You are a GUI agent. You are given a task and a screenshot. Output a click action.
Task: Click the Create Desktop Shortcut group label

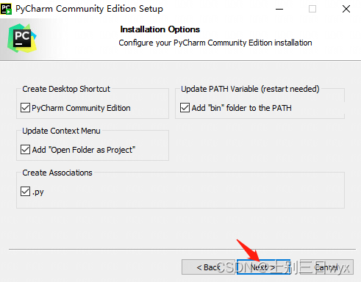pyautogui.click(x=66, y=89)
